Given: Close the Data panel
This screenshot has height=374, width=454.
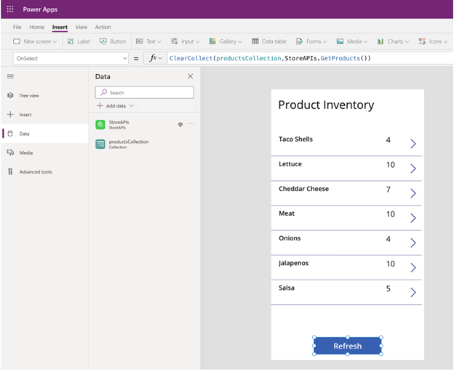Looking at the screenshot, I should click(x=190, y=76).
